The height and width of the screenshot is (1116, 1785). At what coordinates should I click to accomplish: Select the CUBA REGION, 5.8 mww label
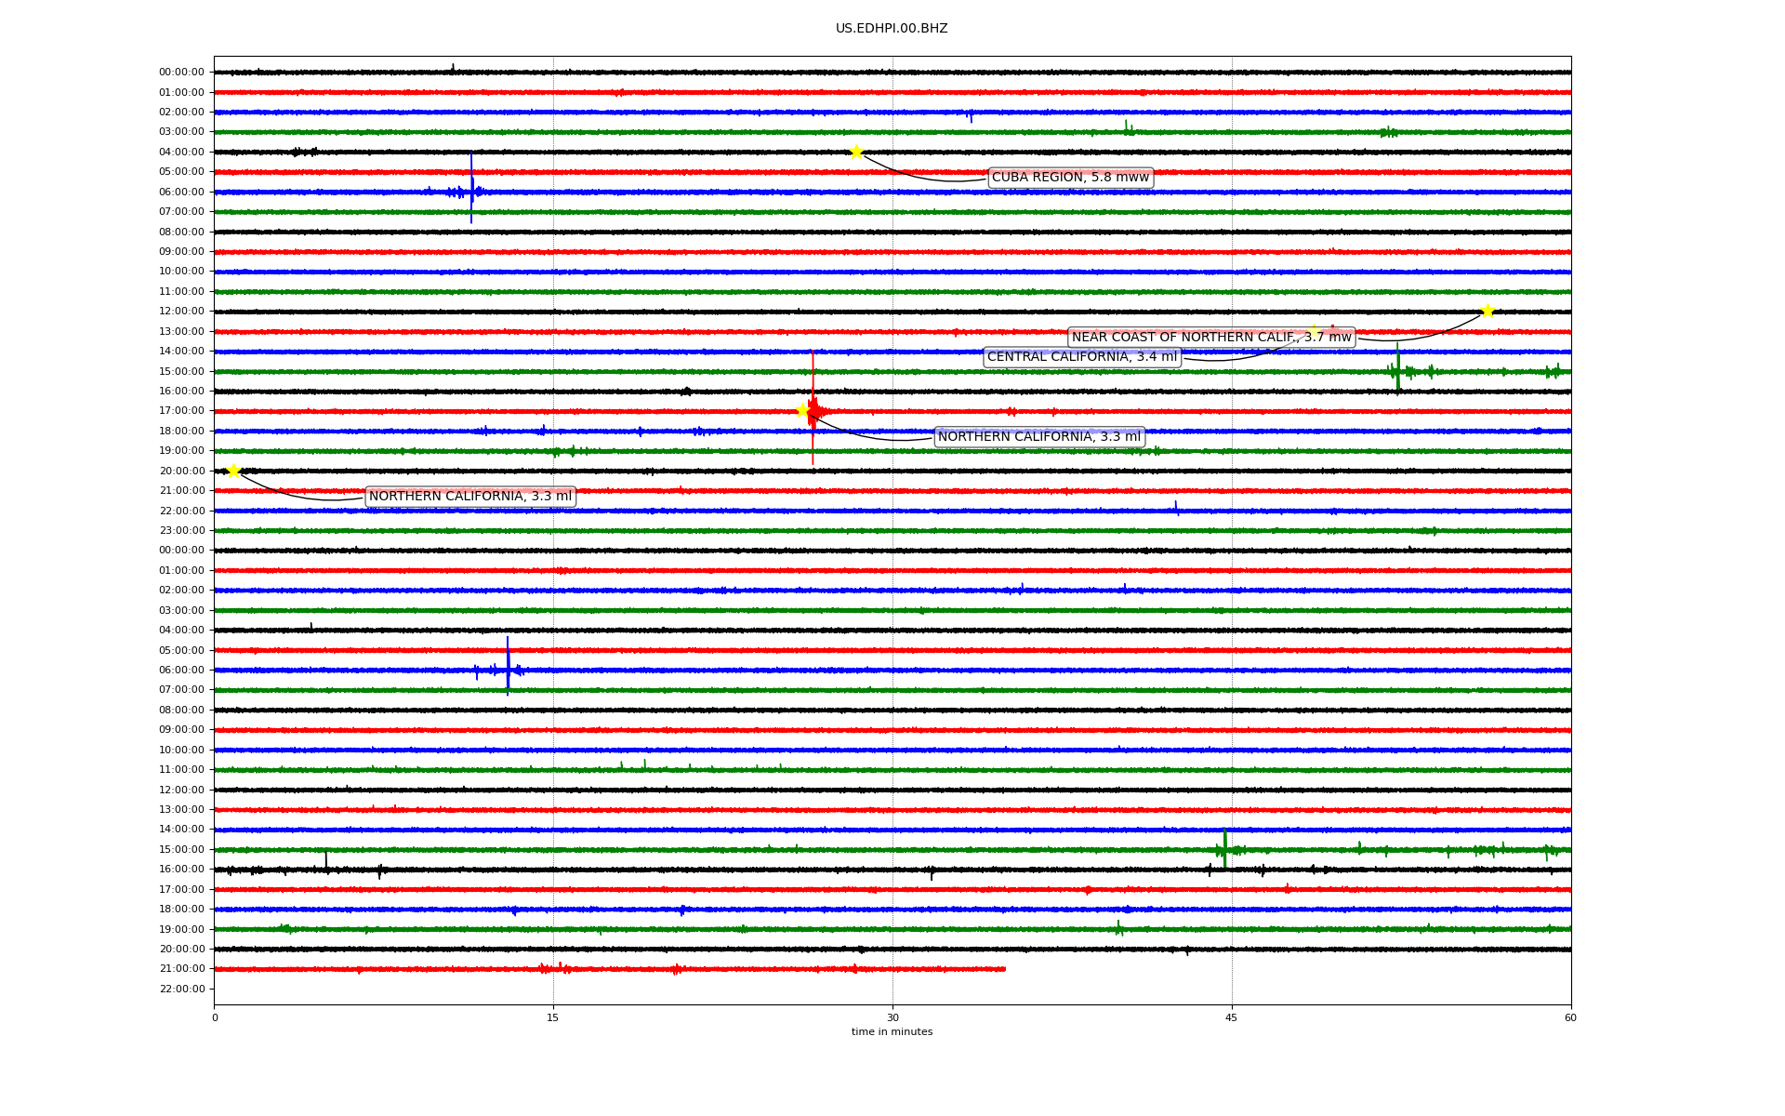point(1070,178)
